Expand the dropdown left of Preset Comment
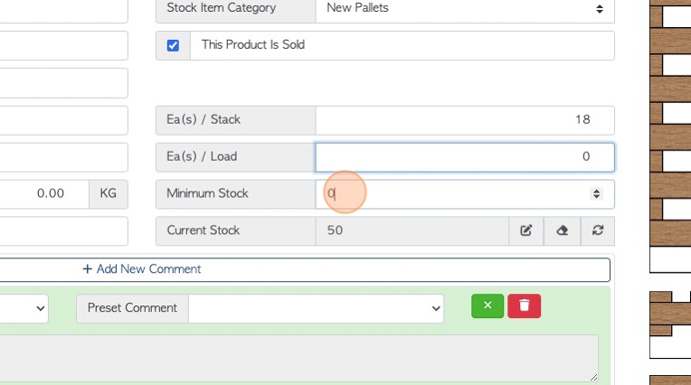691x385 pixels. tap(24, 308)
